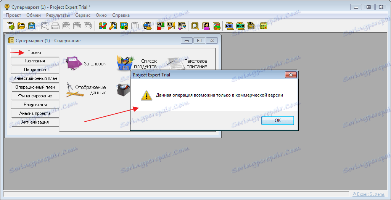The height and width of the screenshot is (200, 391).
Task: Click the printer icon
Action: click(x=55, y=25)
